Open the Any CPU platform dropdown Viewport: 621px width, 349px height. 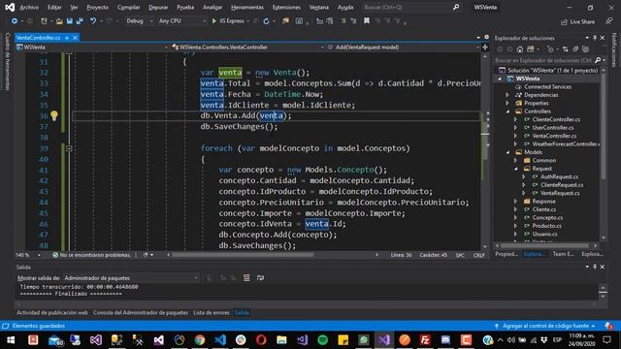coord(182,21)
